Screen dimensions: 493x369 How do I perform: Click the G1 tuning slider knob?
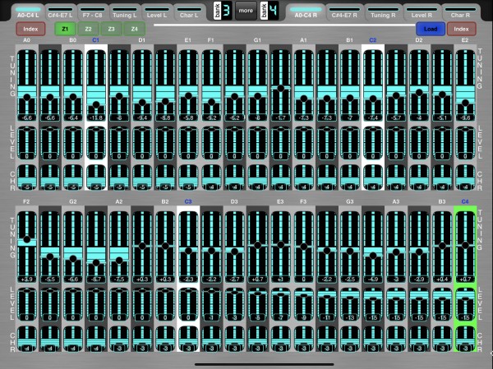[257, 96]
